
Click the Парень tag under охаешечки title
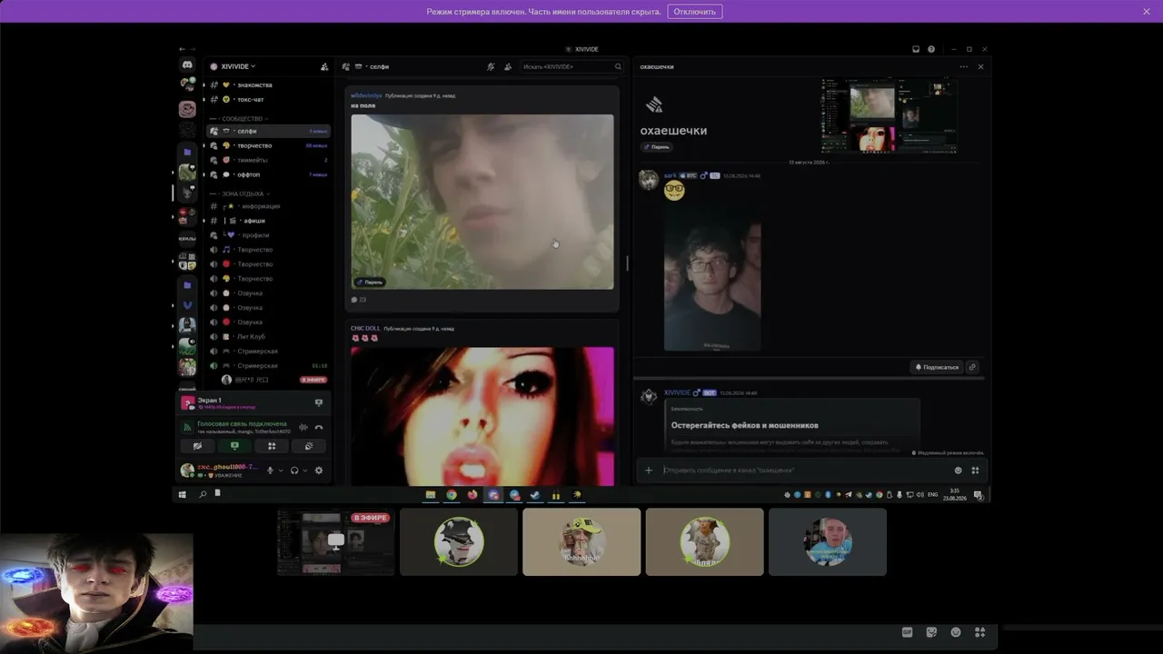pos(656,146)
